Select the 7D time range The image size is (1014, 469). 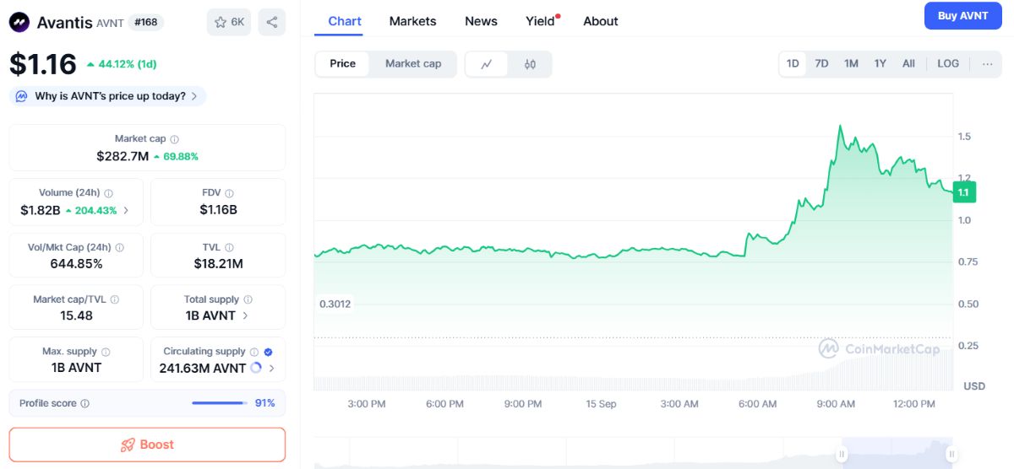(821, 63)
